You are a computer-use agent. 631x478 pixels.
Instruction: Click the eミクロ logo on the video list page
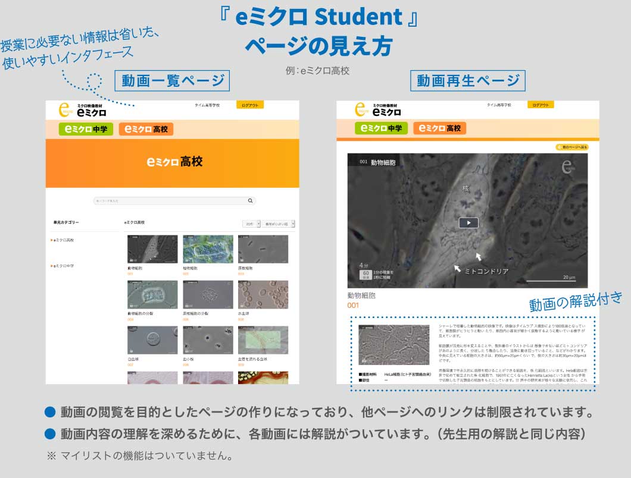(83, 109)
